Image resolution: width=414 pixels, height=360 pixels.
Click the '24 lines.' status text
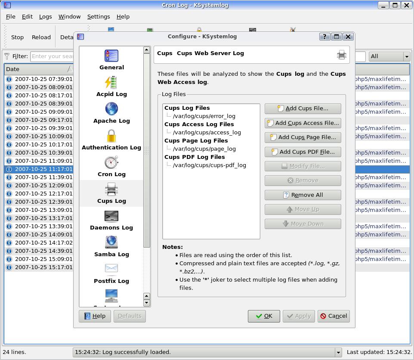pyautogui.click(x=14, y=352)
